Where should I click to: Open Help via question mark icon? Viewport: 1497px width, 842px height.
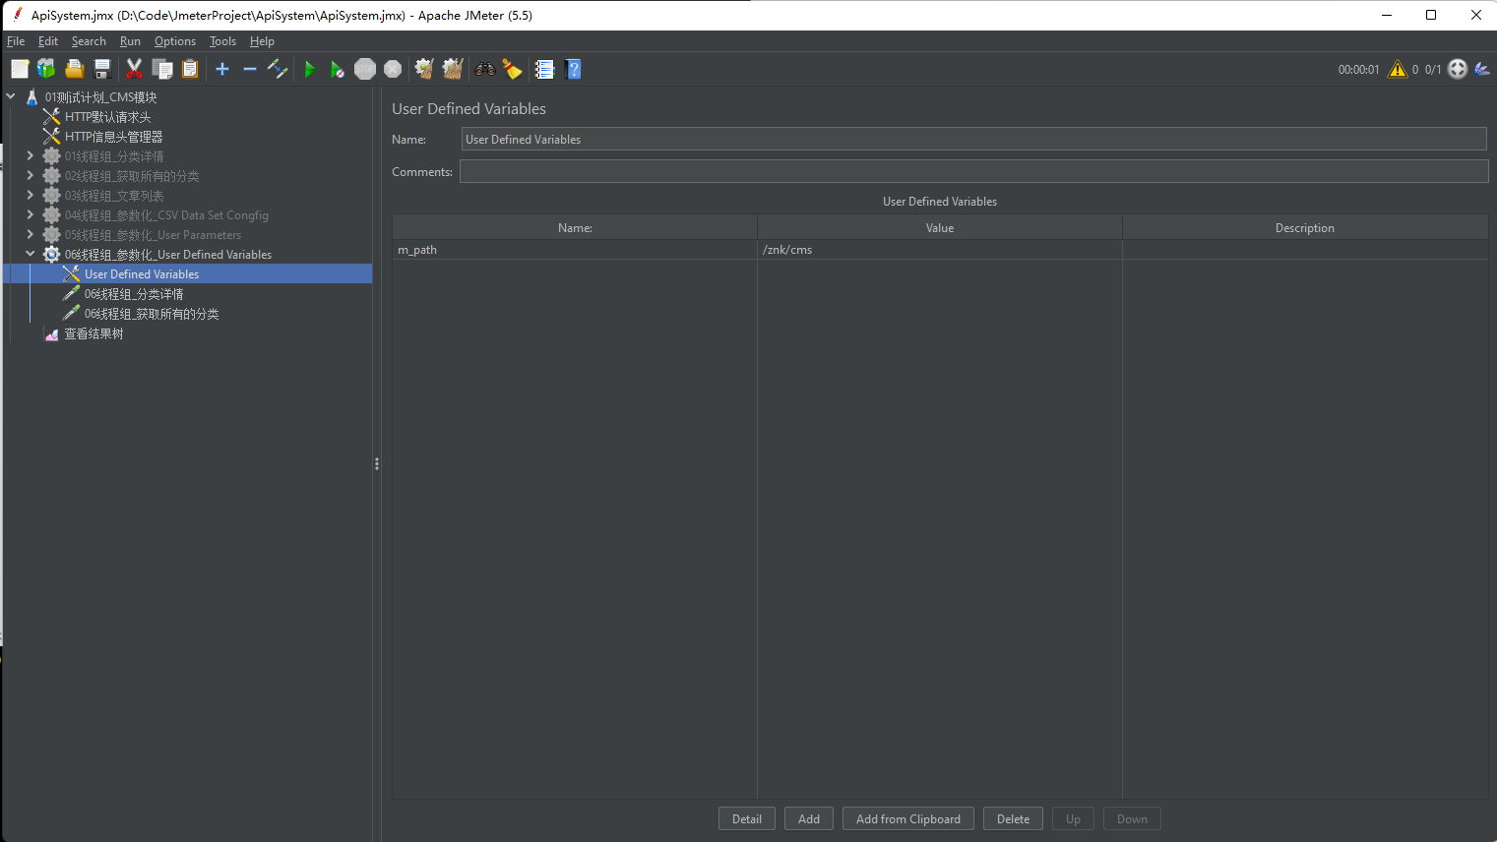[574, 69]
